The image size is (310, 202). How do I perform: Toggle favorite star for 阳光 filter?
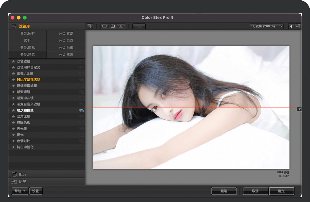pos(13,135)
